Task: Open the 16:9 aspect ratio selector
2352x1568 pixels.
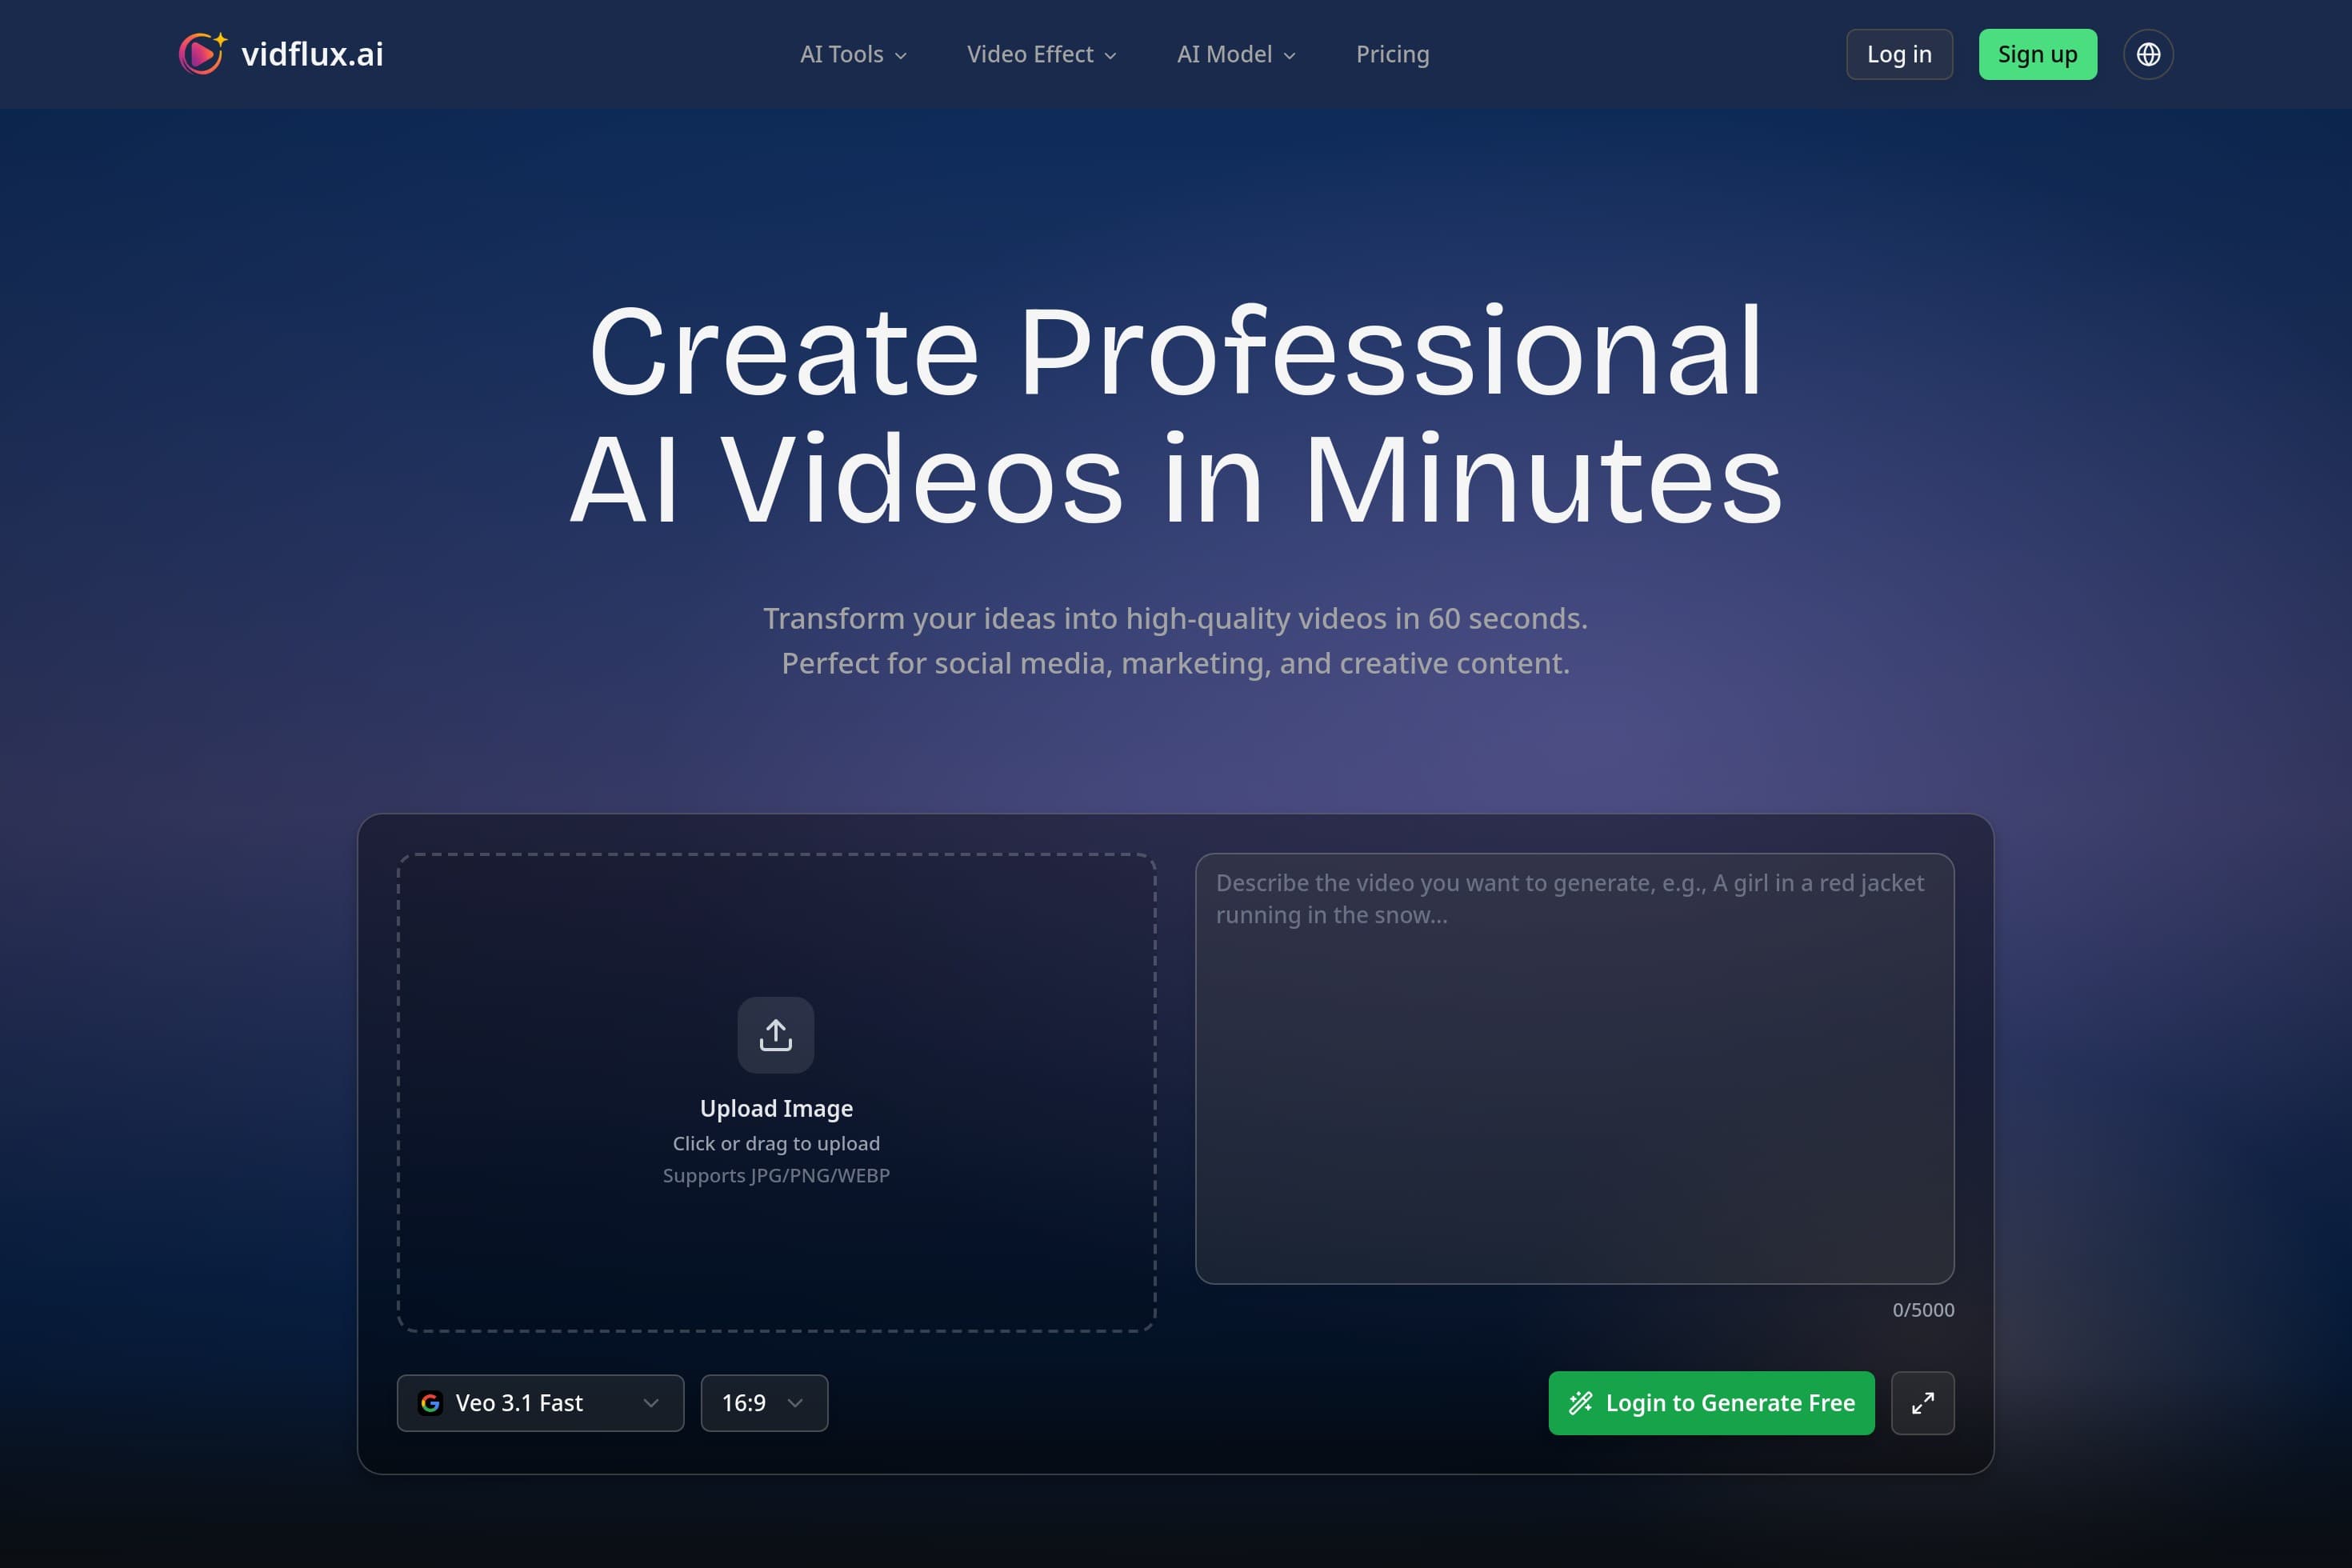Action: [763, 1403]
